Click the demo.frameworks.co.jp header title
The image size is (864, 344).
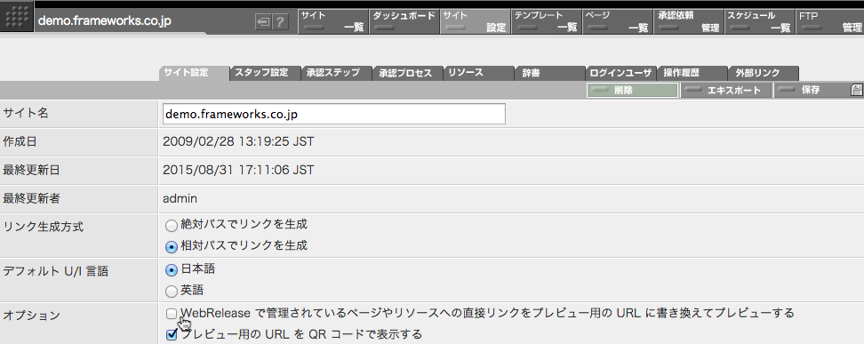click(105, 21)
